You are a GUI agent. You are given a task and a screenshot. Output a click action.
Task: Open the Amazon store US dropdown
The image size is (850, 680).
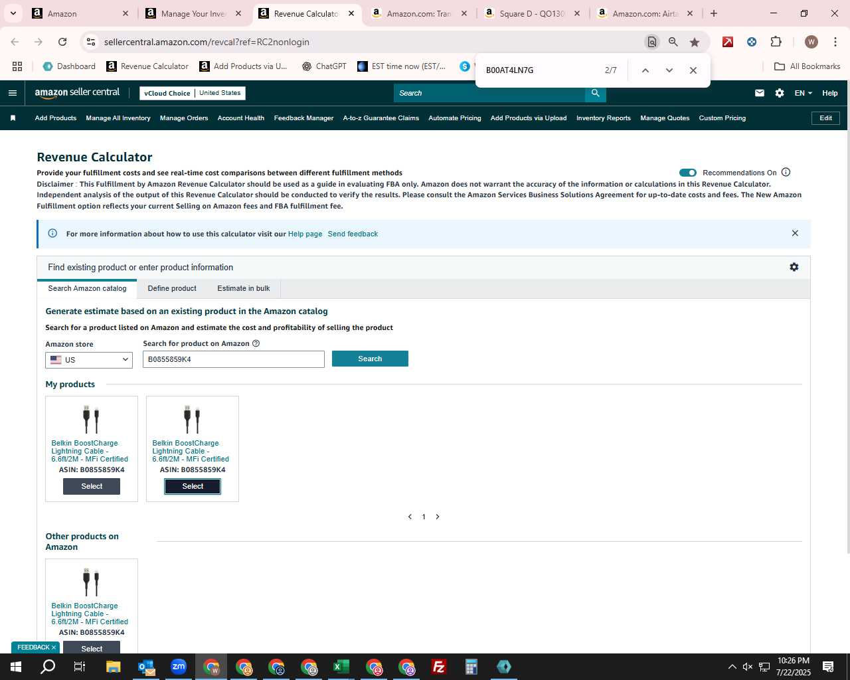click(x=89, y=359)
